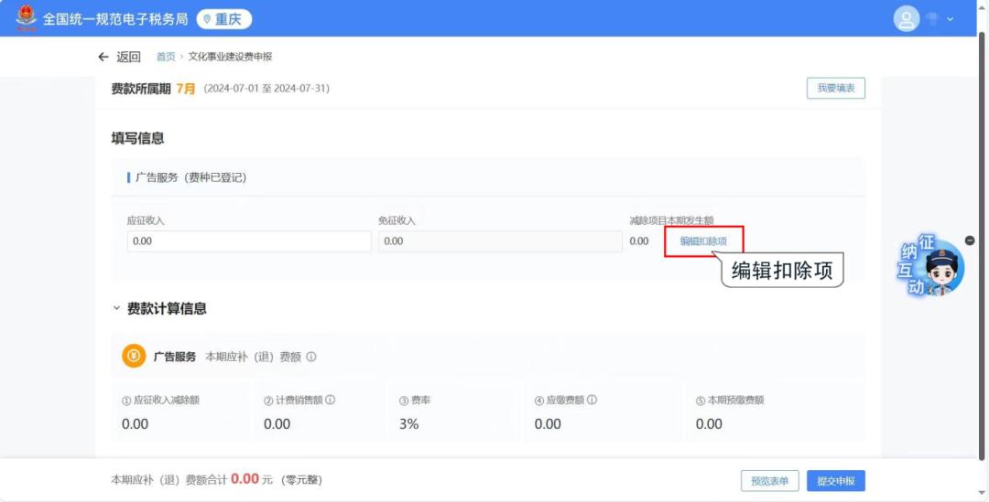This screenshot has height=502, width=989.
Task: Open the 编辑扣除项 link
Action: point(702,241)
